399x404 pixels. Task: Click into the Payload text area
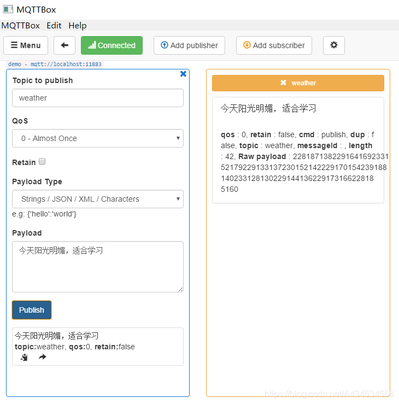pyautogui.click(x=98, y=267)
